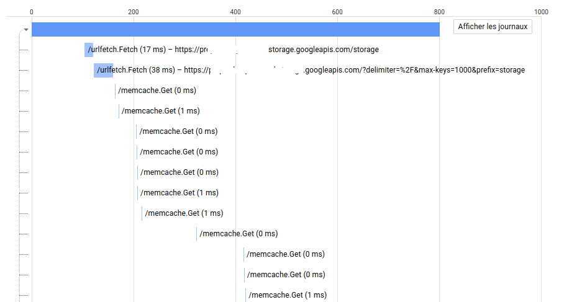Collapse the root span tree arrow
This screenshot has width=564, height=302.
[26, 30]
